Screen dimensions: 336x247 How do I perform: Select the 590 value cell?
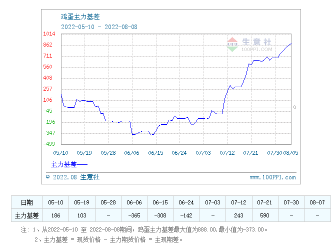[264, 215]
